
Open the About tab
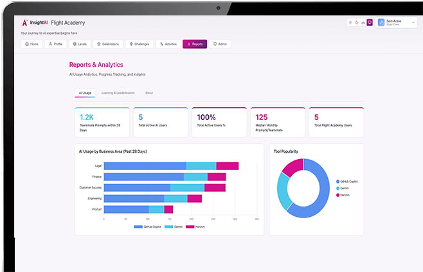pos(149,93)
